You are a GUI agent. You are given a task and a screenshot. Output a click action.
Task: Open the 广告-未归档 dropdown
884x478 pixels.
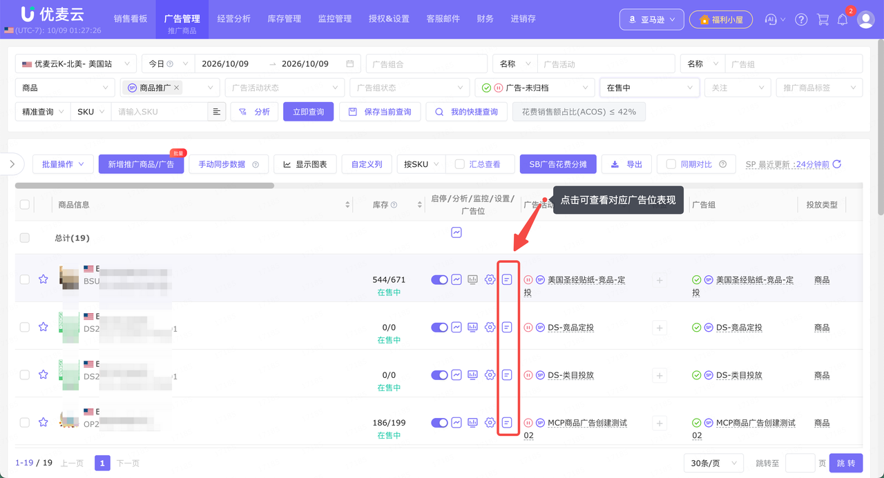click(x=535, y=88)
